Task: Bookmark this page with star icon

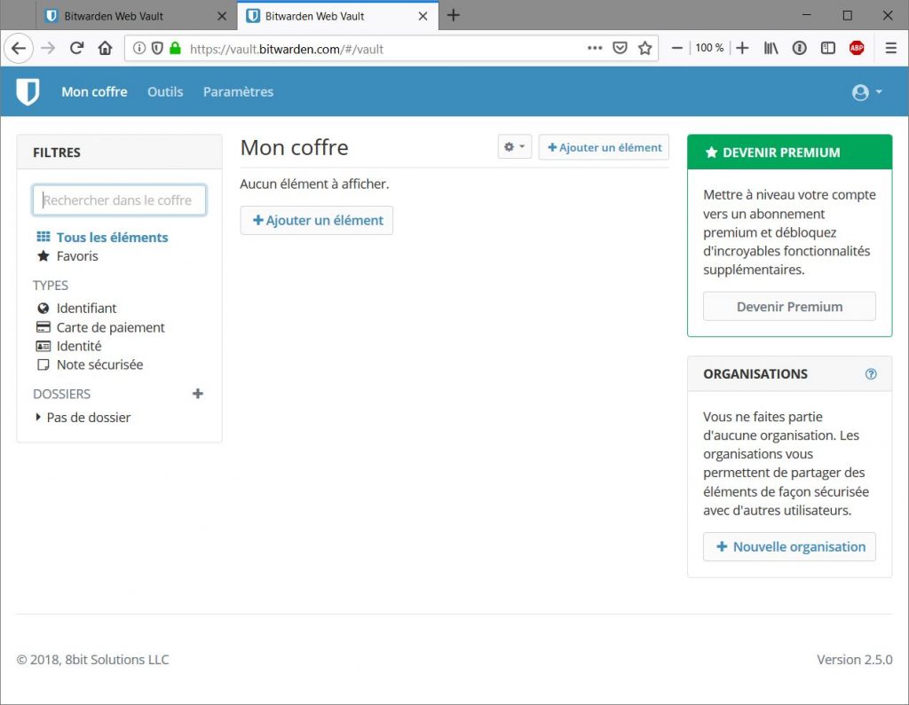Action: click(x=645, y=48)
